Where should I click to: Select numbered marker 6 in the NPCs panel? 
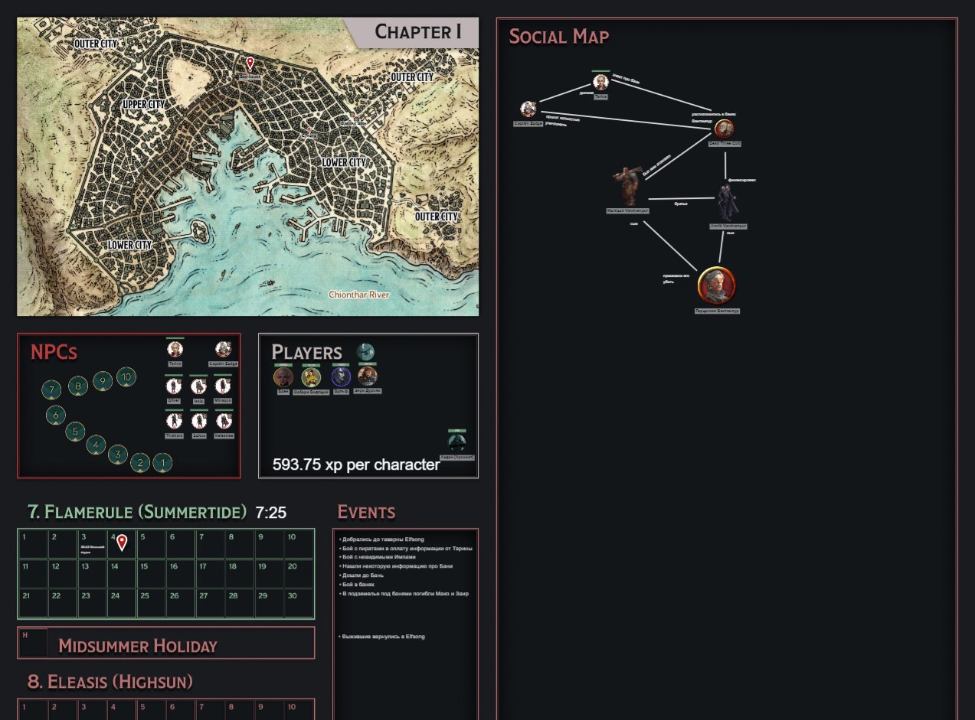coord(56,415)
